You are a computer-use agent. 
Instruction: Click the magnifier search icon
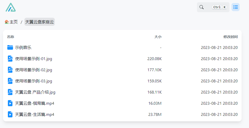[202, 7]
